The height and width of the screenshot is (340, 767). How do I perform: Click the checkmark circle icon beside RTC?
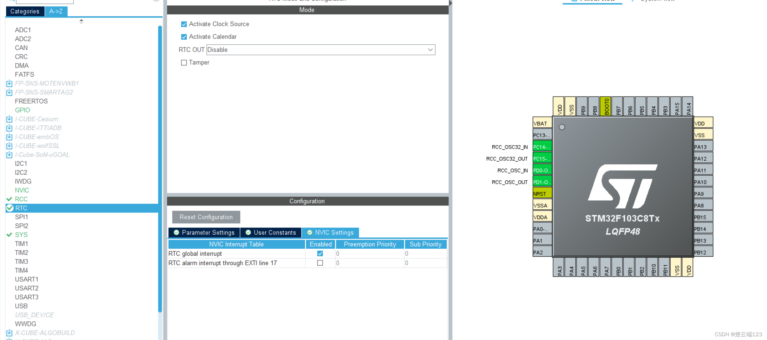10,208
